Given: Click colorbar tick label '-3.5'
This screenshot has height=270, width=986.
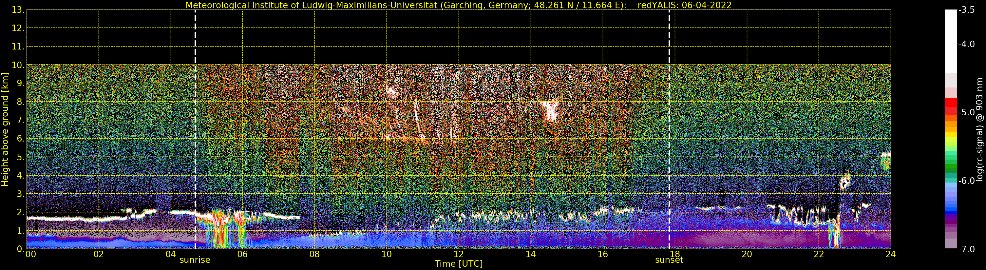Looking at the screenshot, I should click(967, 10).
